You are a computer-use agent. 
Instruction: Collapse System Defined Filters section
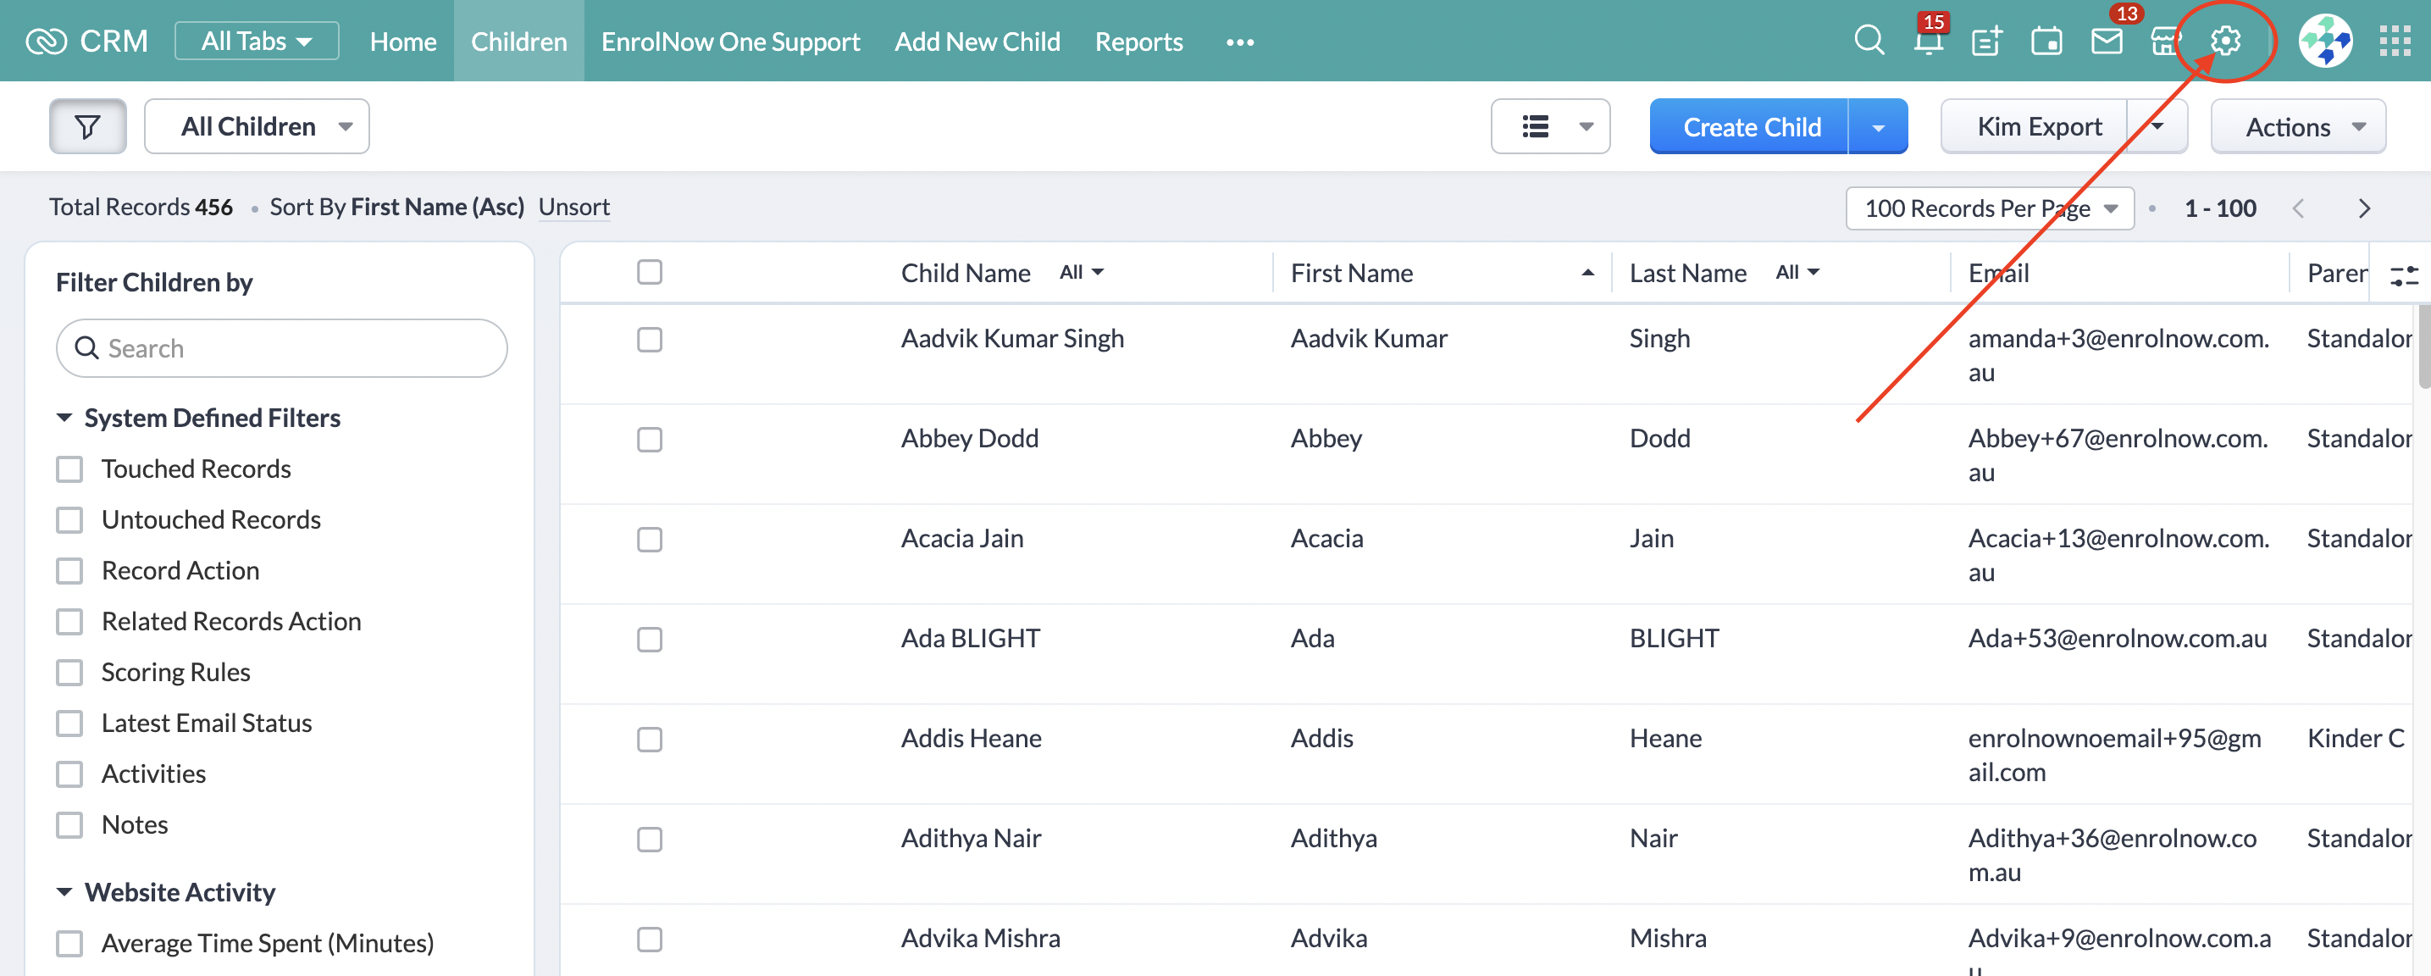(64, 417)
